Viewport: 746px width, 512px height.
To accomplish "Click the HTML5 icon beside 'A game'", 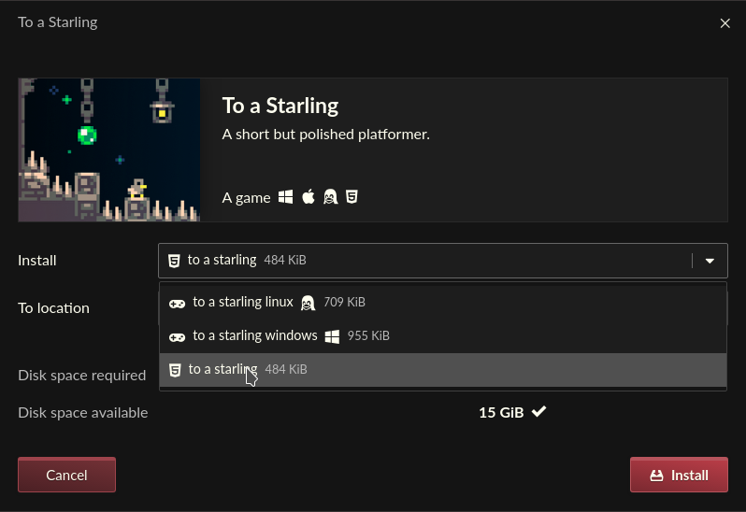I will [x=351, y=197].
